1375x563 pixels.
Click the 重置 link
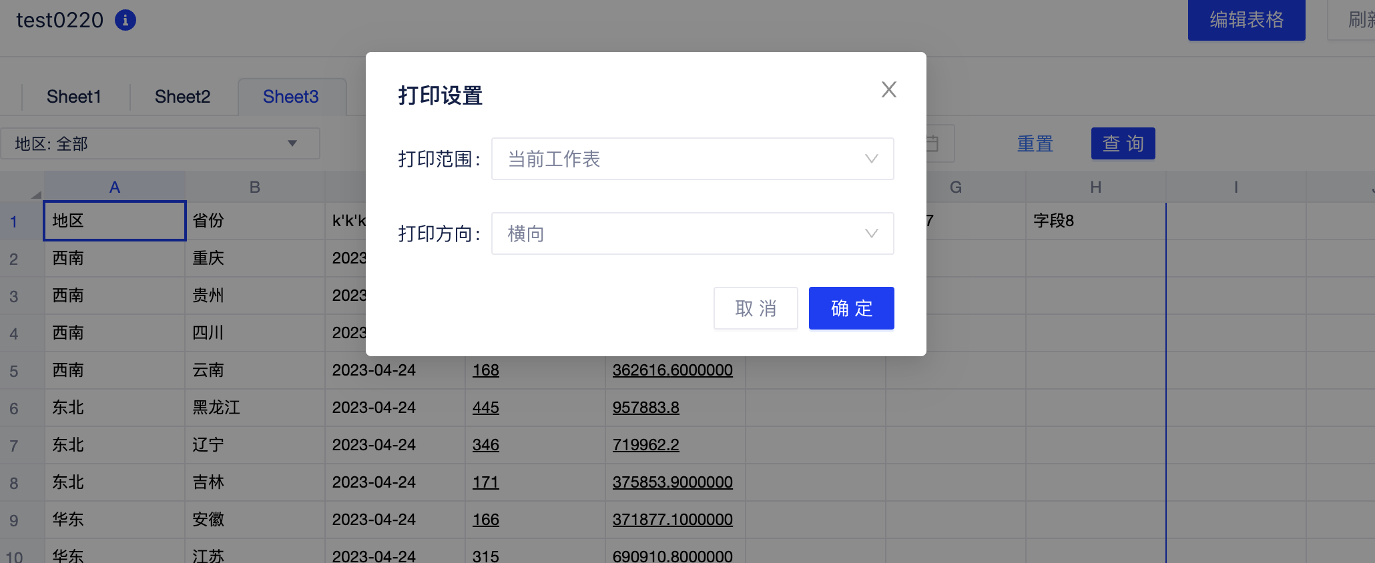pyautogui.click(x=1035, y=143)
